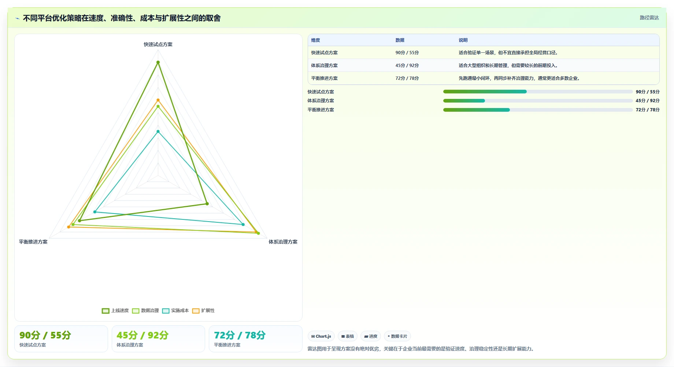Click the 数据 column header
This screenshot has width=674, height=367.
(x=400, y=40)
